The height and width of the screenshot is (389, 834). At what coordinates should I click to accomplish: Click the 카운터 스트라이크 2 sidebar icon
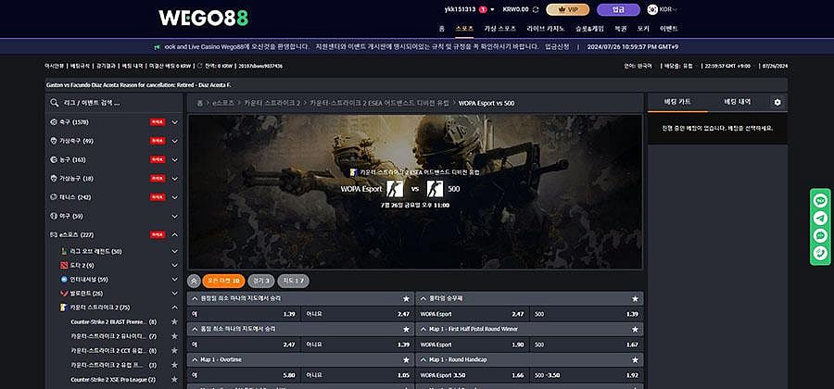point(64,307)
